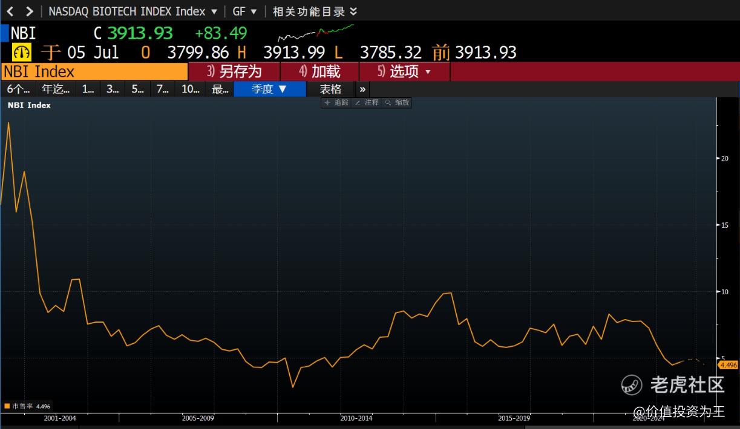Screen dimensions: 740x429
Task: Click the +83.49 change value
Action: pyautogui.click(x=221, y=33)
